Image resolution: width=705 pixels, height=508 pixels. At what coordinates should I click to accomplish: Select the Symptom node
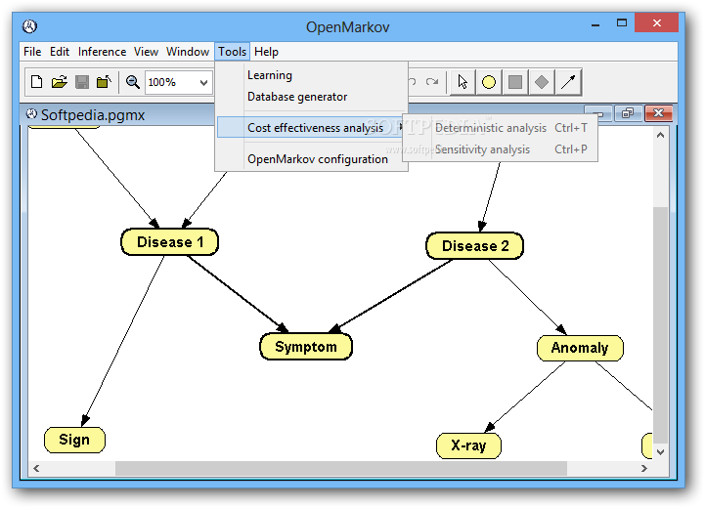(306, 347)
